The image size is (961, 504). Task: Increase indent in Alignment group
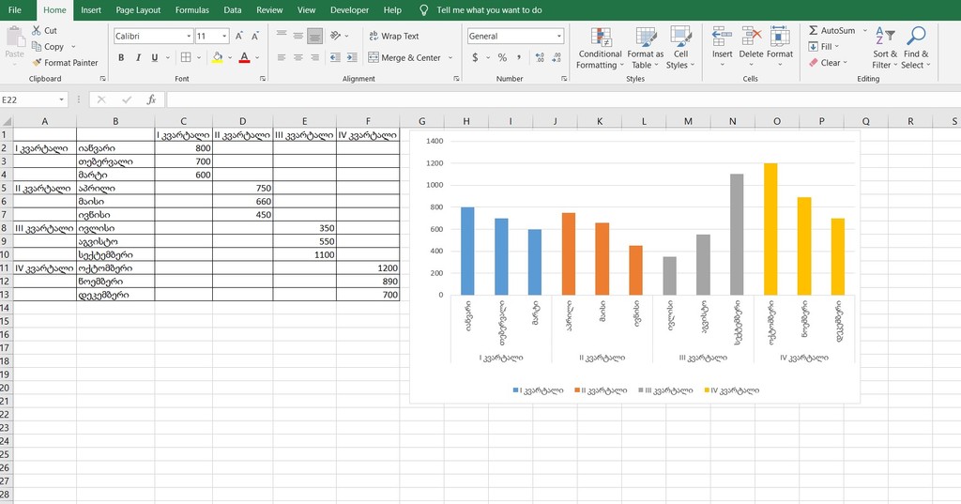pyautogui.click(x=352, y=57)
